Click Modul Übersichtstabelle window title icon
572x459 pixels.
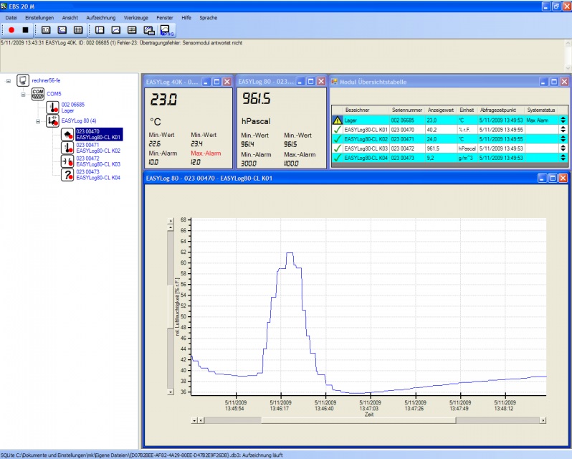(334, 82)
